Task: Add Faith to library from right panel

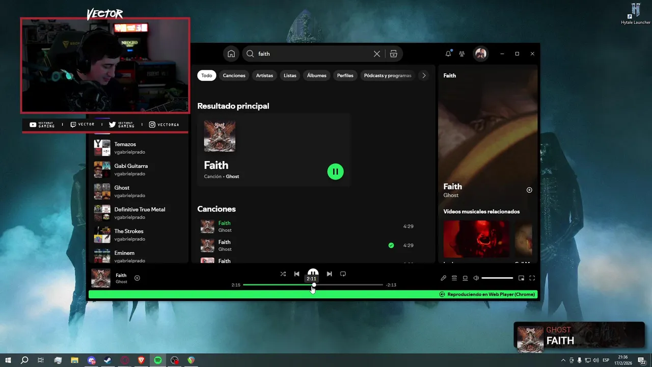Action: [x=529, y=190]
